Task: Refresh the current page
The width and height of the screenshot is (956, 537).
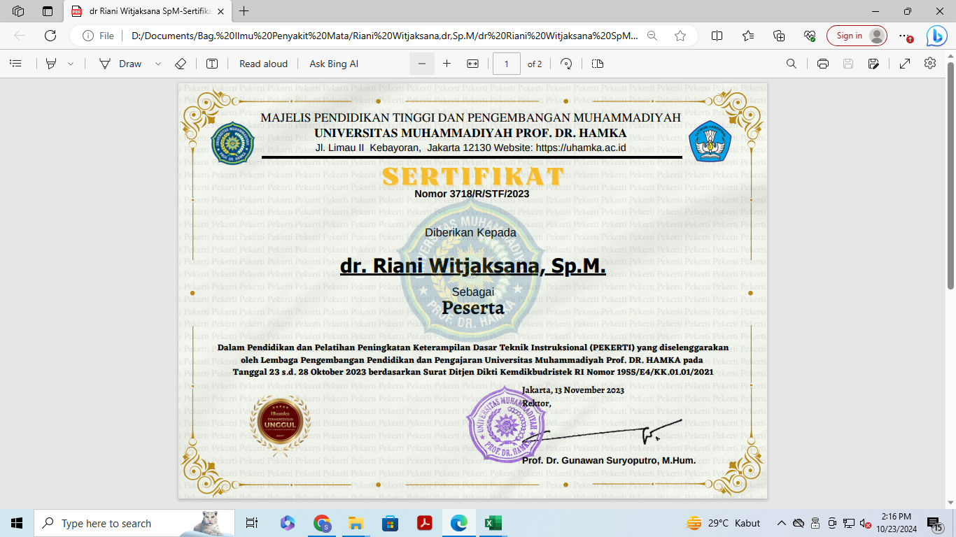Action: [x=50, y=36]
